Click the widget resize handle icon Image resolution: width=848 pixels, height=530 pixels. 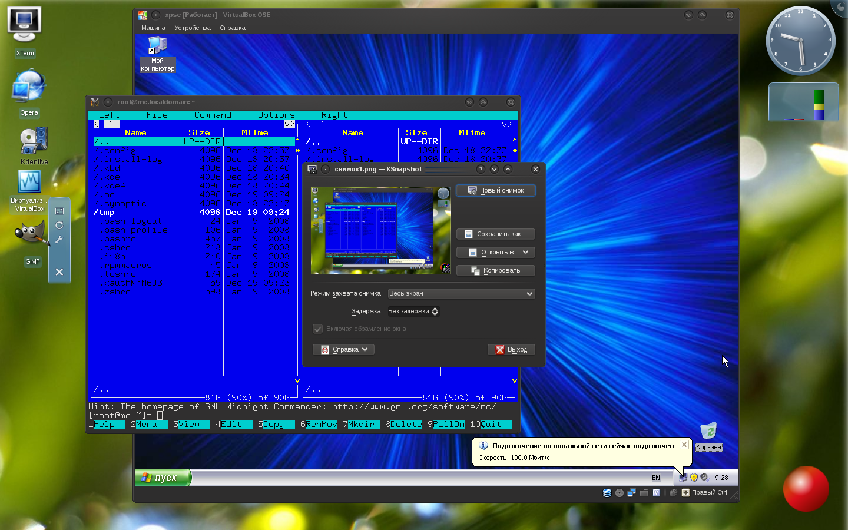click(x=59, y=211)
